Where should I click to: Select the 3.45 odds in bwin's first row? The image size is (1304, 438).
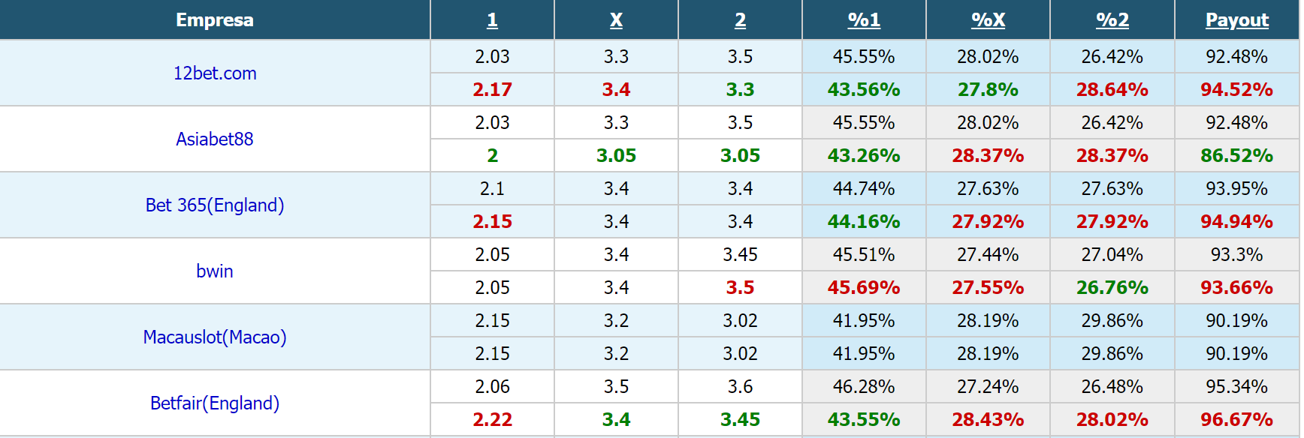click(x=740, y=254)
